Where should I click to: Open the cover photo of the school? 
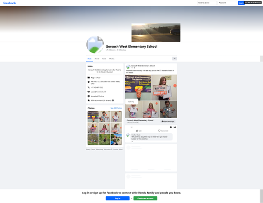(156, 33)
